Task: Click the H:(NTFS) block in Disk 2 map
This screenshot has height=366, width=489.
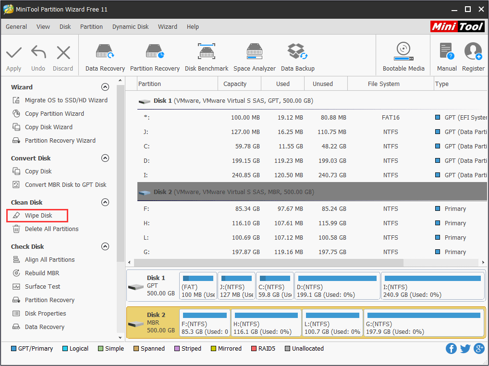Action: coord(266,323)
